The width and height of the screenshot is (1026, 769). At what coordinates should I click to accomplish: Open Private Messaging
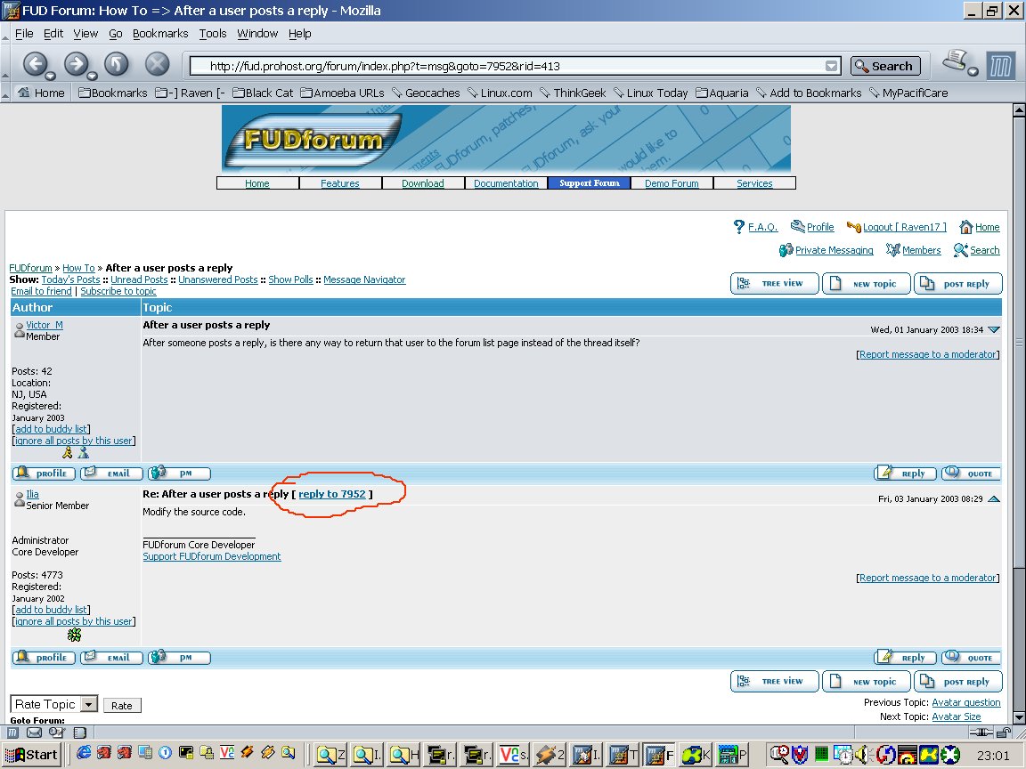pos(834,250)
